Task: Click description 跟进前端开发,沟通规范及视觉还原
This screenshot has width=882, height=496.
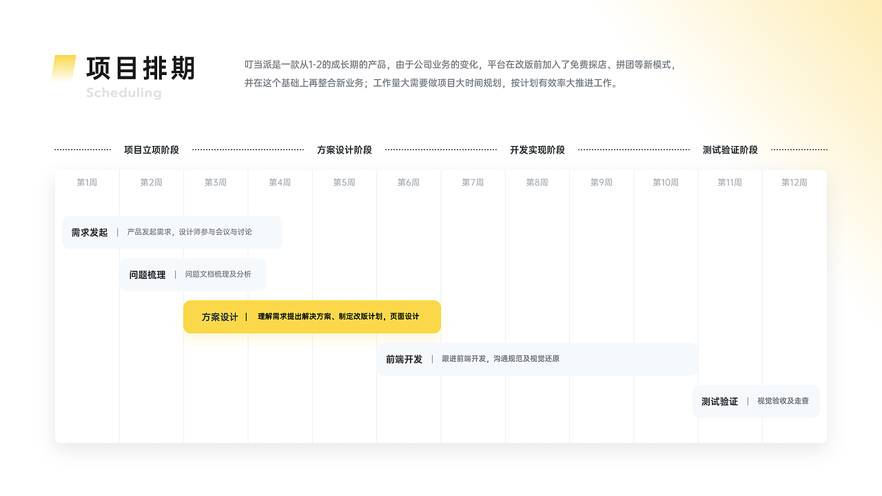Action: click(x=500, y=359)
